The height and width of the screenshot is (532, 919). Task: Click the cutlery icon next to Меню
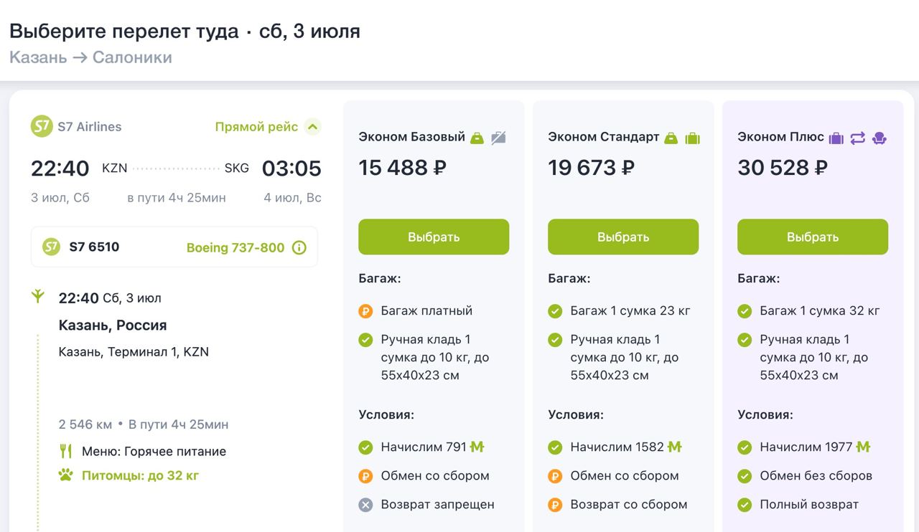[x=66, y=451]
